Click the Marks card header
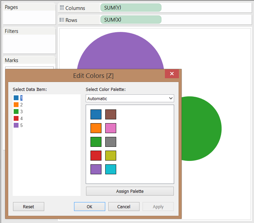The height and width of the screenshot is (223, 254). (x=29, y=60)
